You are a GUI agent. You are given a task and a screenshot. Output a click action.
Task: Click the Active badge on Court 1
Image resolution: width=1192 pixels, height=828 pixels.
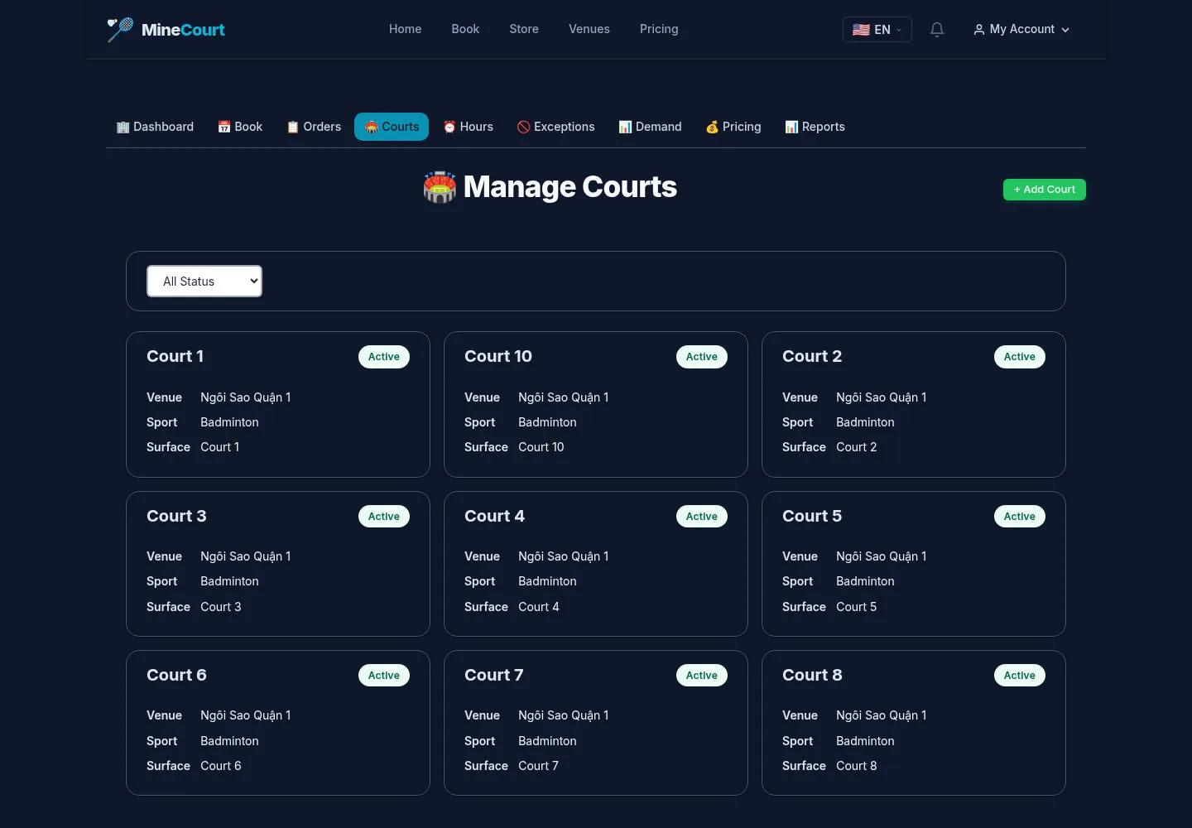[x=384, y=357]
